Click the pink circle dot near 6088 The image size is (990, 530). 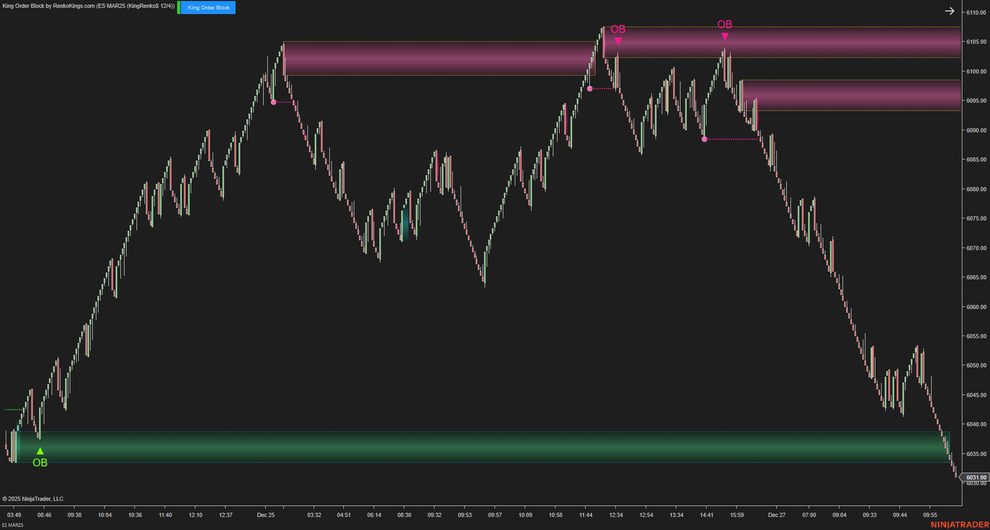704,139
